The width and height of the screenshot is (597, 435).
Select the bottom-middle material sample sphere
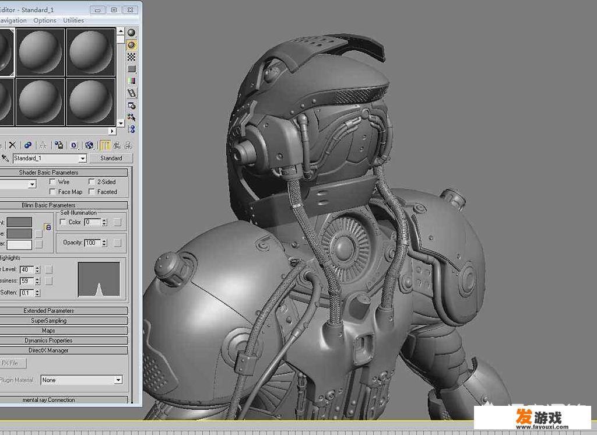click(x=40, y=101)
